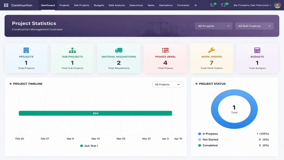The width and height of the screenshot is (284, 160).
Task: Click the Total Budgets label
Action: (257, 68)
